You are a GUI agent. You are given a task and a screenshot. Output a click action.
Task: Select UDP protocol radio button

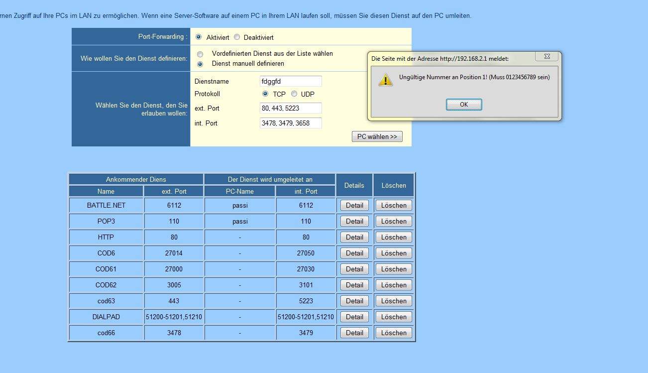pyautogui.click(x=294, y=94)
